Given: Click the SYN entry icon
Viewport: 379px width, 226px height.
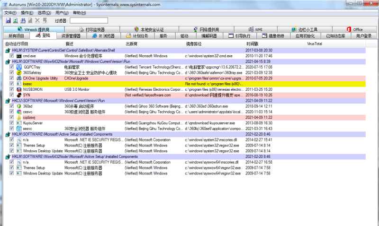Looking at the screenshot, I should tap(19, 95).
